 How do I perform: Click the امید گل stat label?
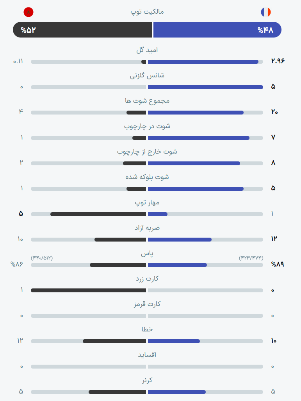tap(147, 50)
